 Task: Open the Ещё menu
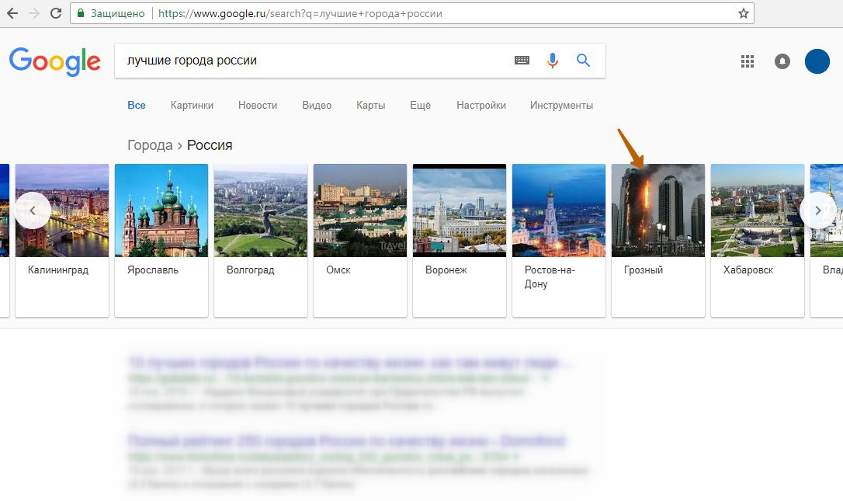[x=421, y=106]
